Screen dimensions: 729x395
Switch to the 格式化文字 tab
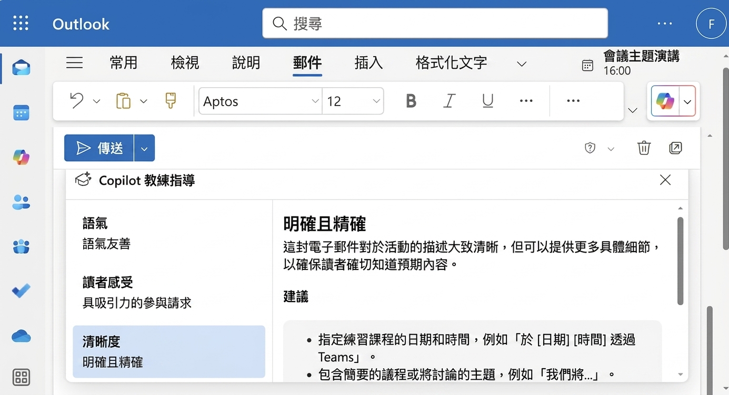tap(451, 63)
